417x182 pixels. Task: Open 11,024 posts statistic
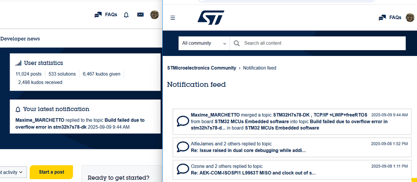tap(28, 74)
